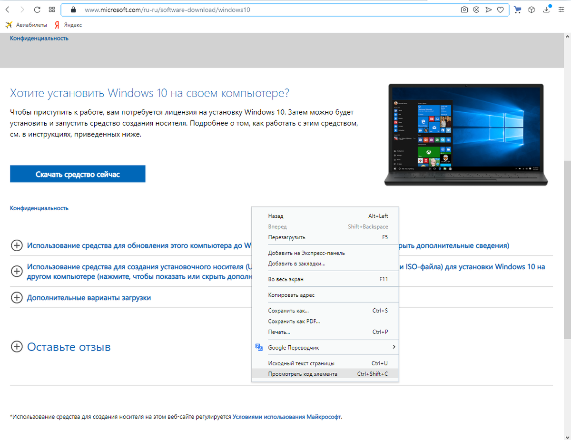Screen dimensions: 571x440
Task: Click the upper Конфиденциальность link in gray banner
Action: point(39,38)
